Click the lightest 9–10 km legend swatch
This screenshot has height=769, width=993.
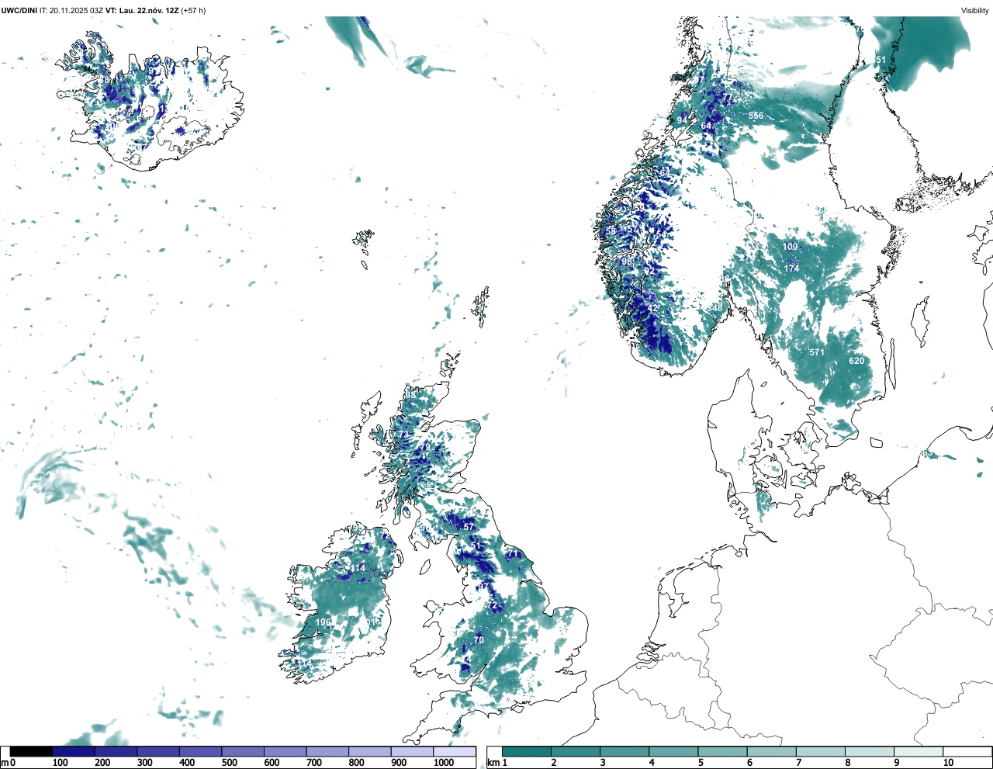coord(919,751)
